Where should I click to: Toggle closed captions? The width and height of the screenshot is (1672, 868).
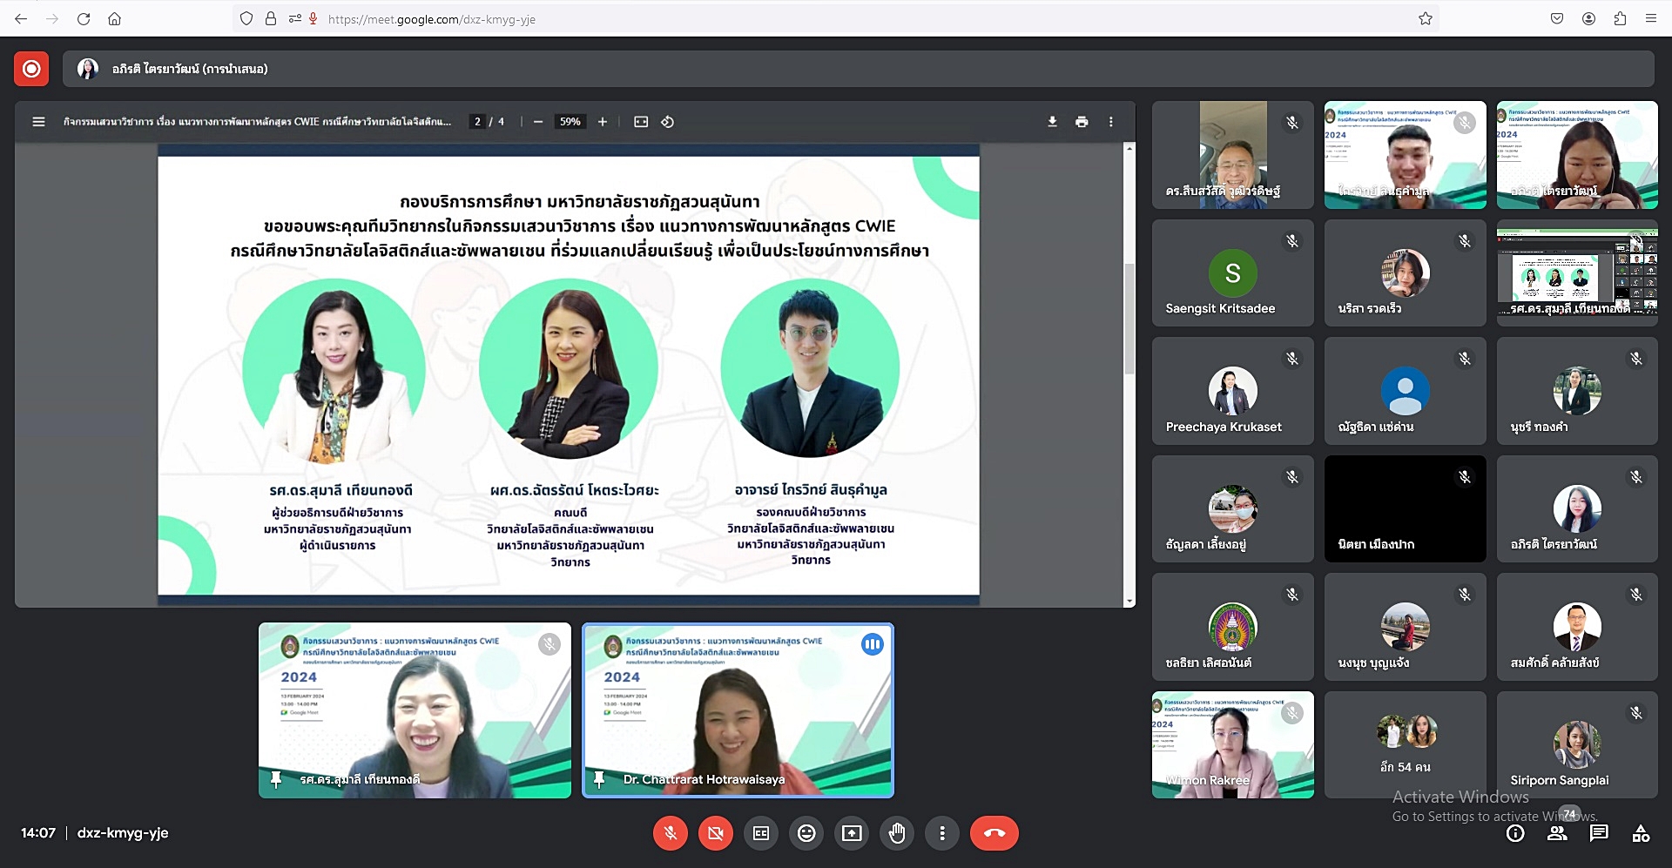761,833
